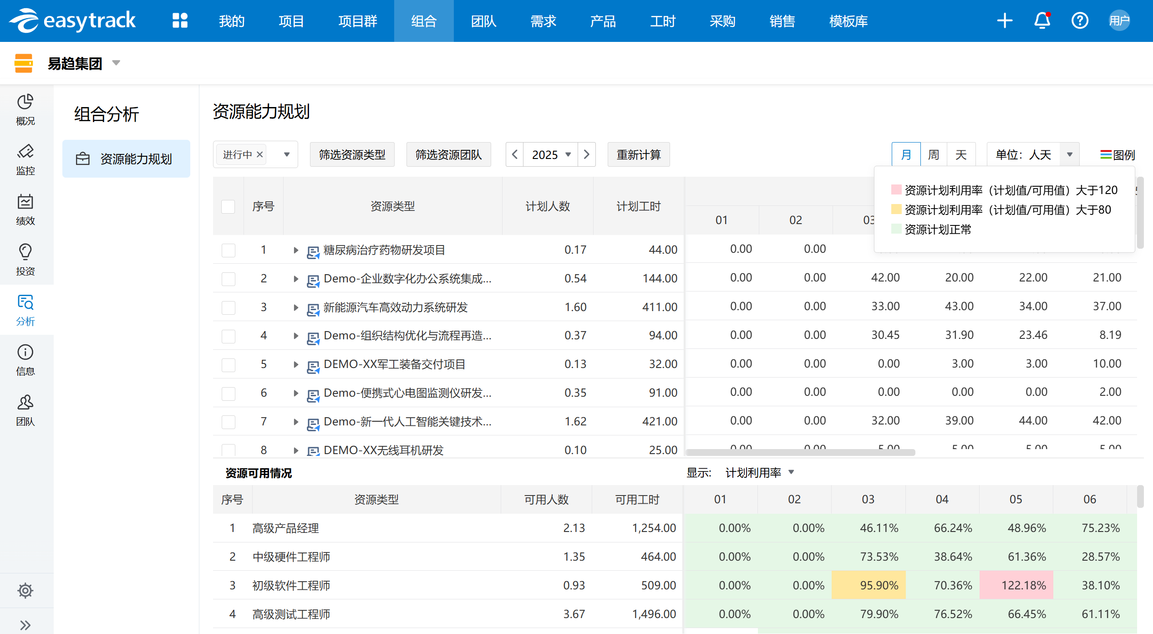Open the 单位：人天 unit dropdown
This screenshot has height=634, width=1153.
click(1069, 155)
